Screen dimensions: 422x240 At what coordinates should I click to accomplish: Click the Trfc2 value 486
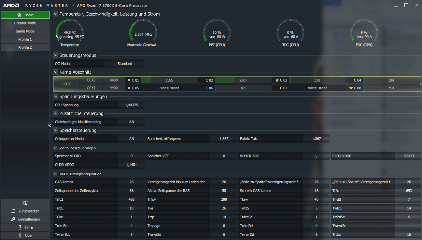[x=132, y=199]
